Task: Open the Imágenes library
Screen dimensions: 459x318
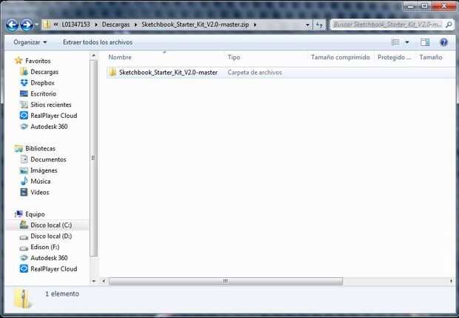Action: 44,170
